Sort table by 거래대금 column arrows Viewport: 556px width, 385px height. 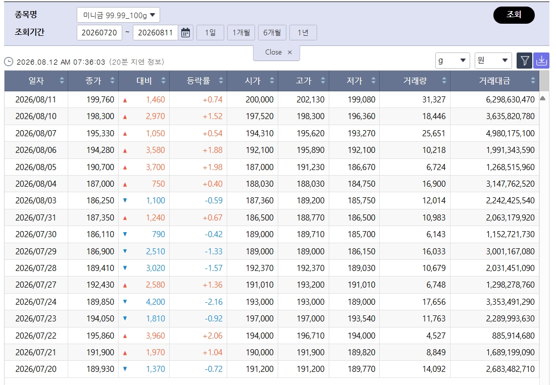(x=533, y=80)
